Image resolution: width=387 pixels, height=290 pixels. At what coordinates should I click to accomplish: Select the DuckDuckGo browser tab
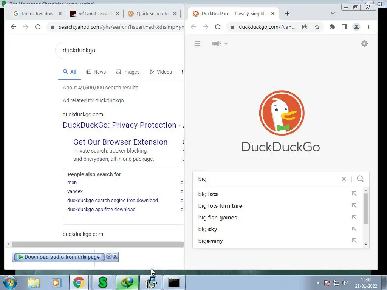233,14
